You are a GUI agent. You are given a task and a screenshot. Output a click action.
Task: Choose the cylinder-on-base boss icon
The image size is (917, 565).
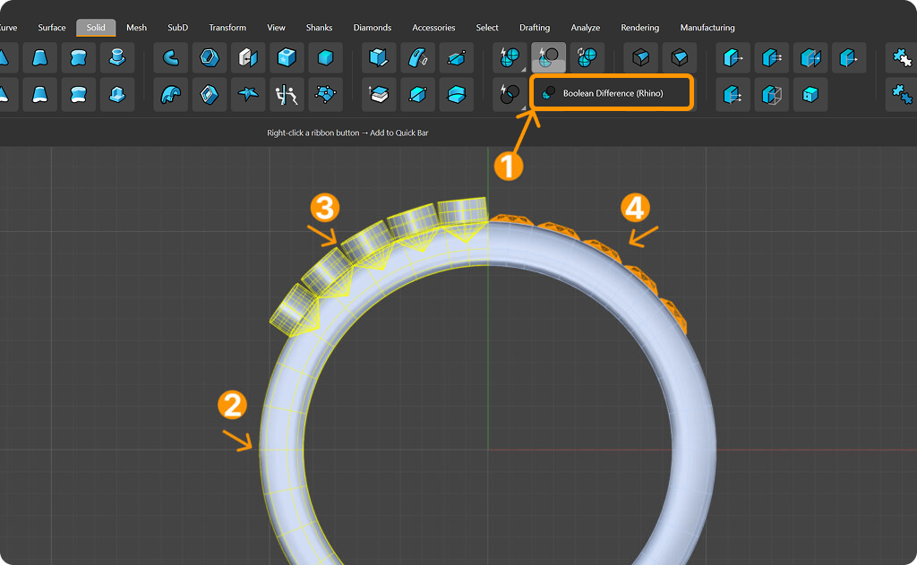coord(117,57)
